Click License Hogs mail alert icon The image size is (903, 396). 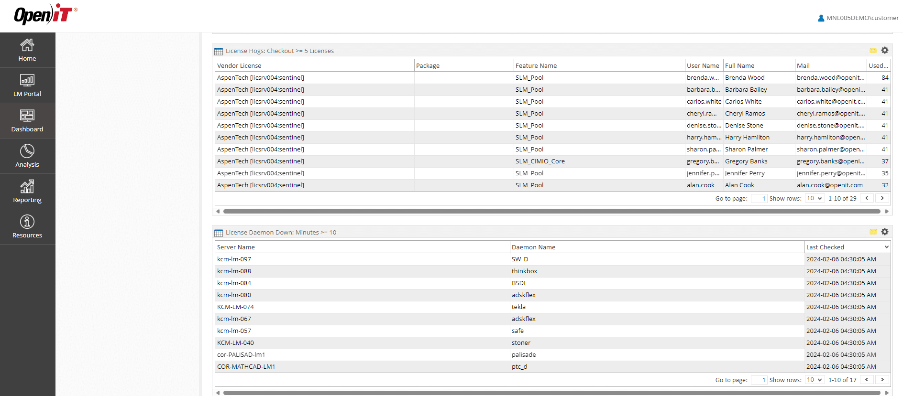point(873,50)
